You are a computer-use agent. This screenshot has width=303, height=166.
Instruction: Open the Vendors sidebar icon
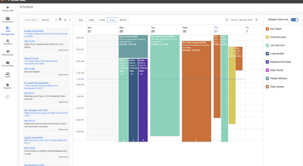pyautogui.click(x=7, y=40)
